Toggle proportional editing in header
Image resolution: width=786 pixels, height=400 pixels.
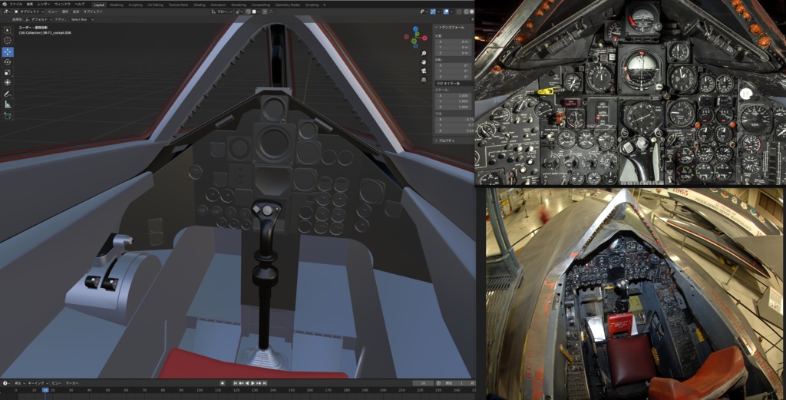tap(265, 12)
